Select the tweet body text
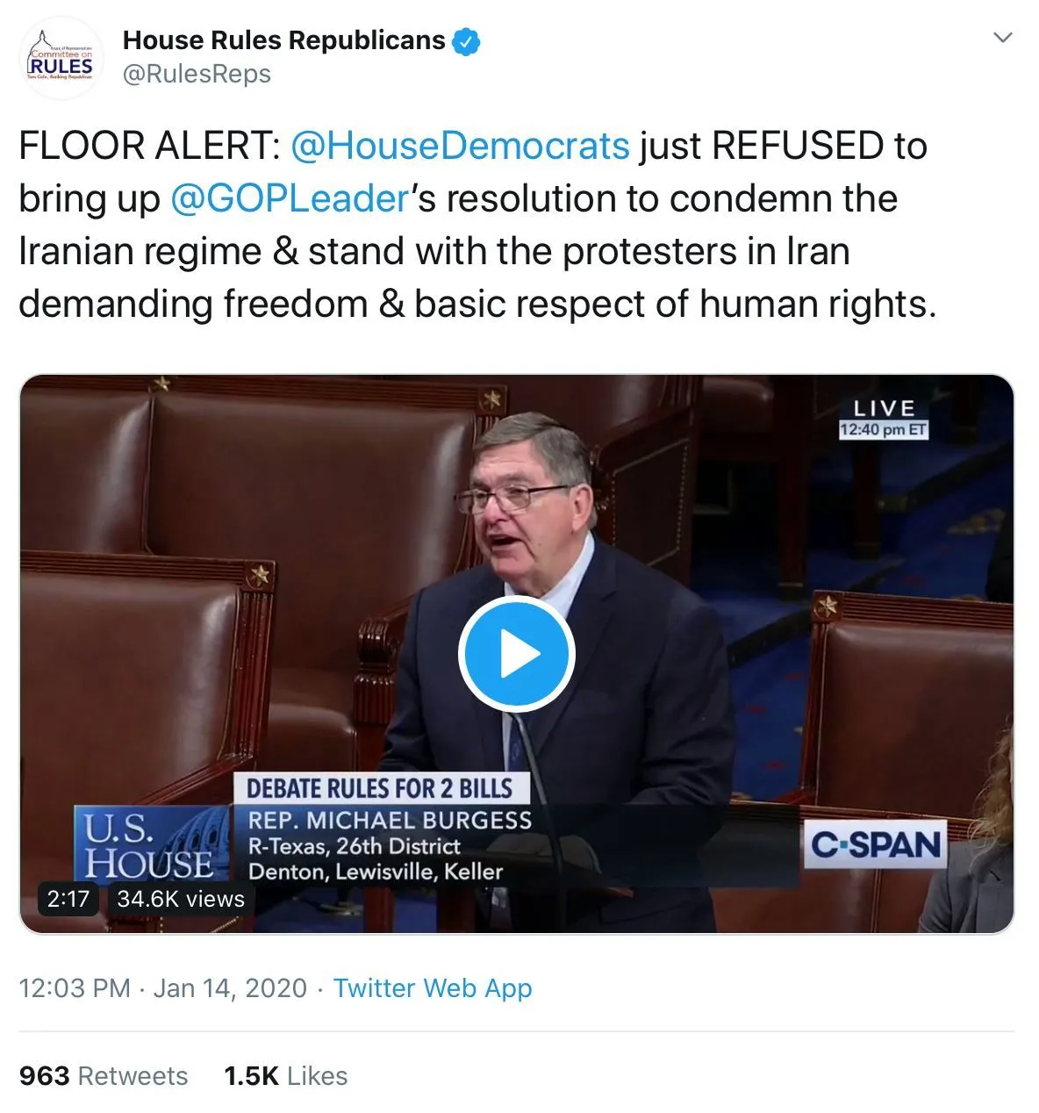The image size is (1039, 1113). click(x=478, y=225)
